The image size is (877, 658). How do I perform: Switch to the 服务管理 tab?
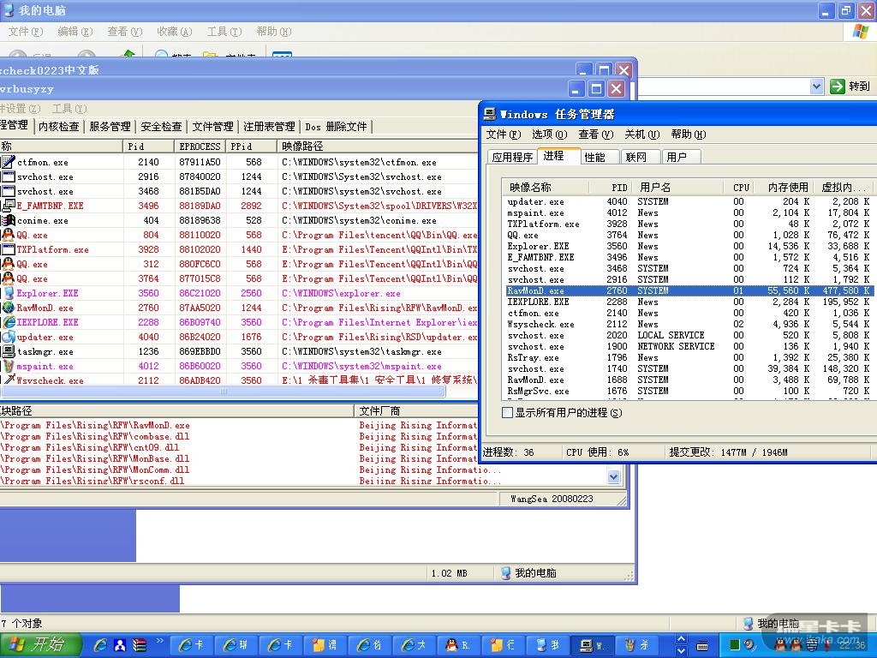tap(110, 127)
